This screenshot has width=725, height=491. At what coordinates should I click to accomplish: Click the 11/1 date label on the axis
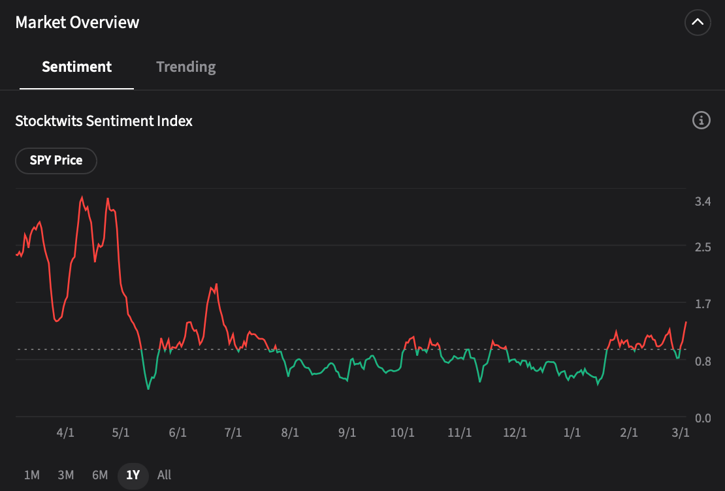coord(460,432)
